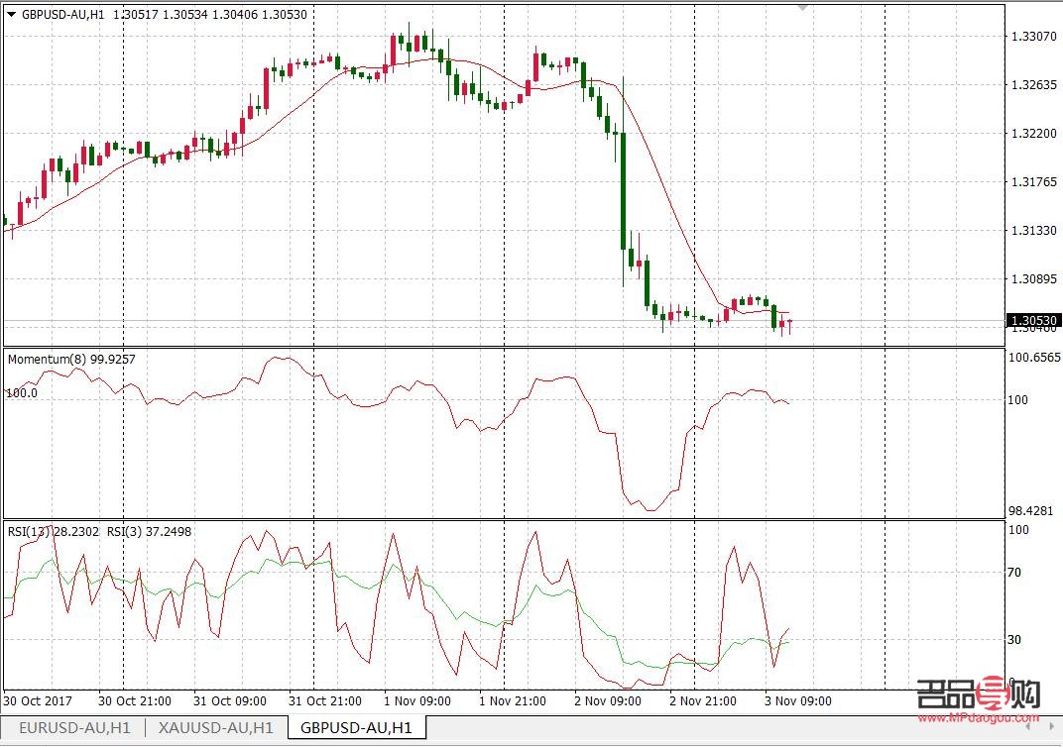Click the 98.4281 scale value
The image size is (1063, 747).
coord(1031,509)
